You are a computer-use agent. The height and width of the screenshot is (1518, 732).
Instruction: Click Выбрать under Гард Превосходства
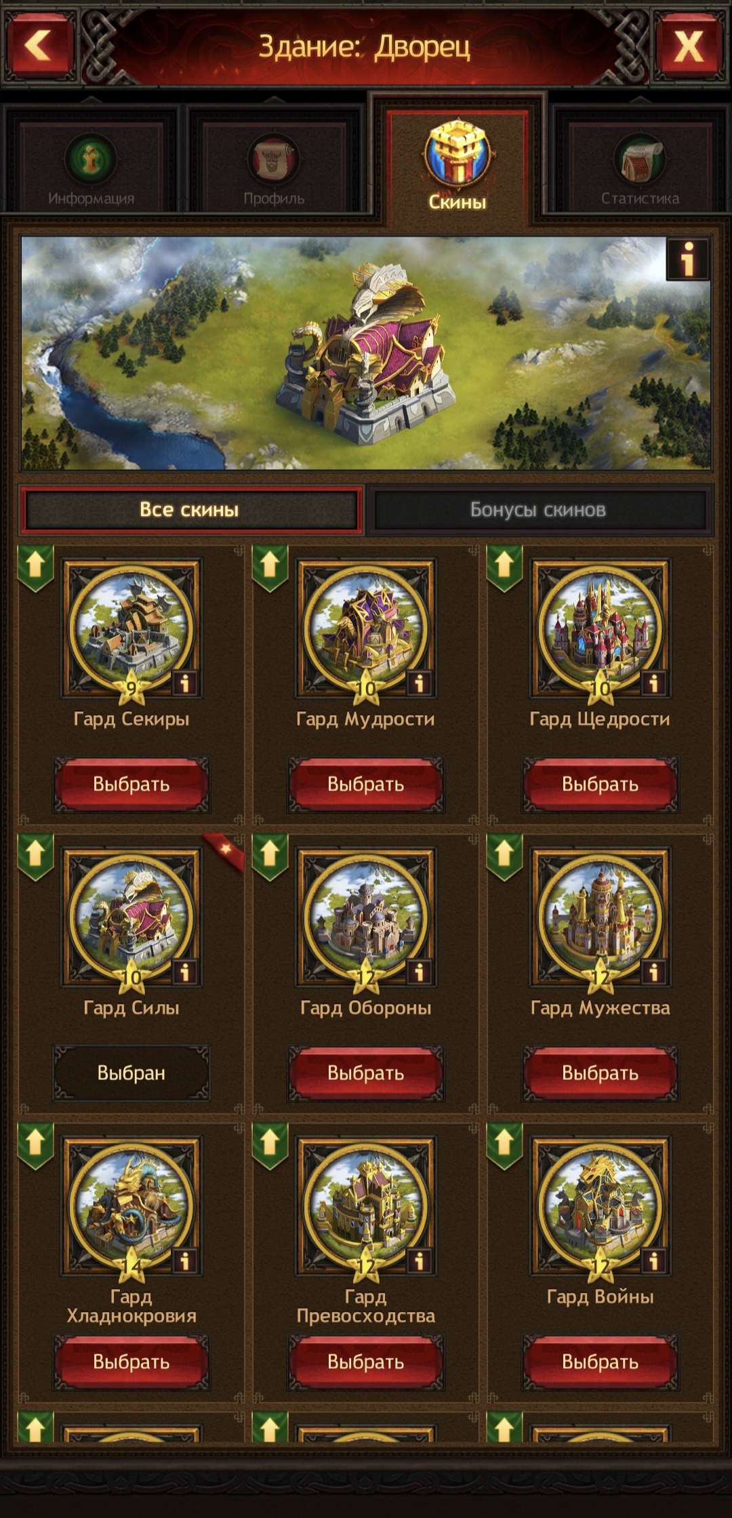click(365, 1362)
